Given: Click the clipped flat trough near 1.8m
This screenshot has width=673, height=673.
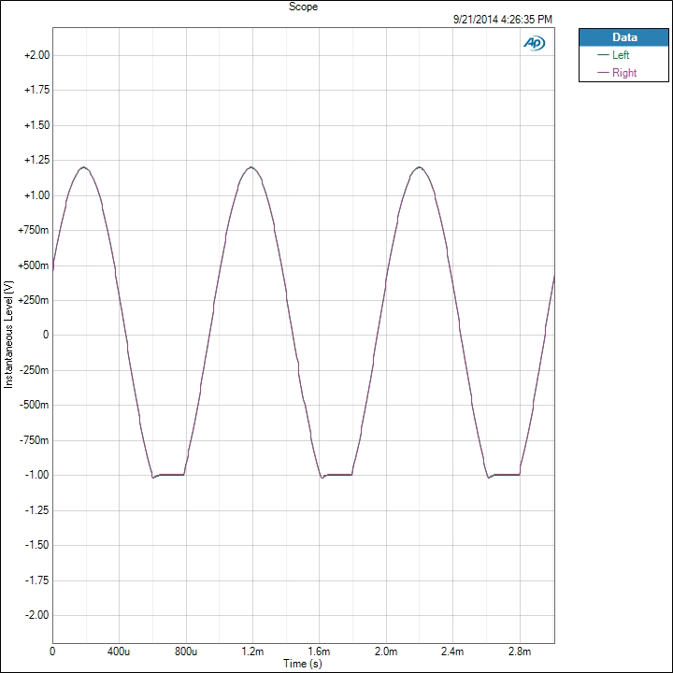Looking at the screenshot, I should pyautogui.click(x=336, y=475).
